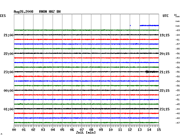This screenshot has height=137, width=181.
Task: Click minute 15 on the time axis
Action: (x=159, y=130)
